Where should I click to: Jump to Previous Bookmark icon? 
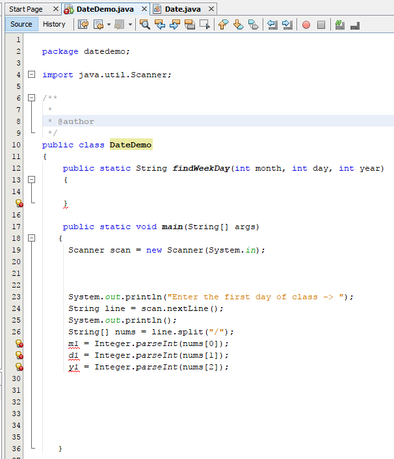tap(224, 25)
